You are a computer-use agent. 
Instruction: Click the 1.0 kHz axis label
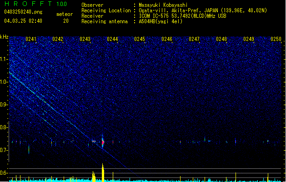click(4, 82)
